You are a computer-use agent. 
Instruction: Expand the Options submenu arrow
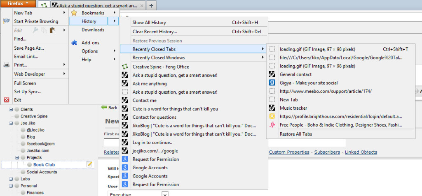pyautogui.click(x=115, y=51)
